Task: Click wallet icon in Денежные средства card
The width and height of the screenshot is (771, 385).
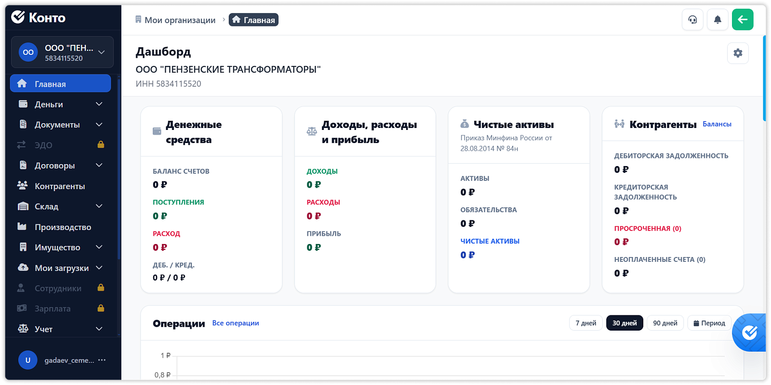Action: coord(157,131)
